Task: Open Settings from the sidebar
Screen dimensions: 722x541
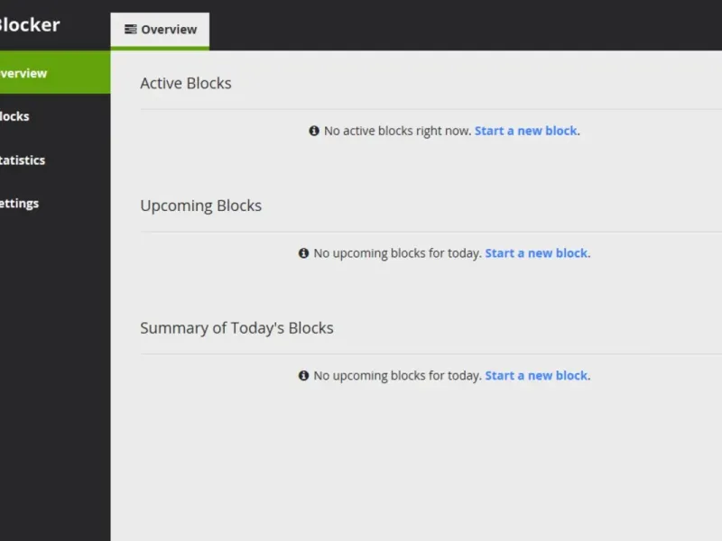Action: coord(20,203)
